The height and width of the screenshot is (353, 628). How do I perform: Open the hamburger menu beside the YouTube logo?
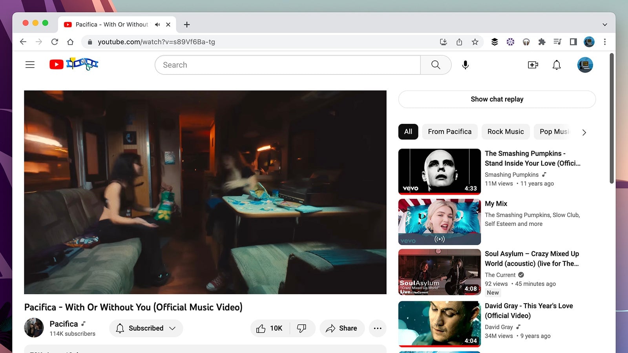(30, 64)
